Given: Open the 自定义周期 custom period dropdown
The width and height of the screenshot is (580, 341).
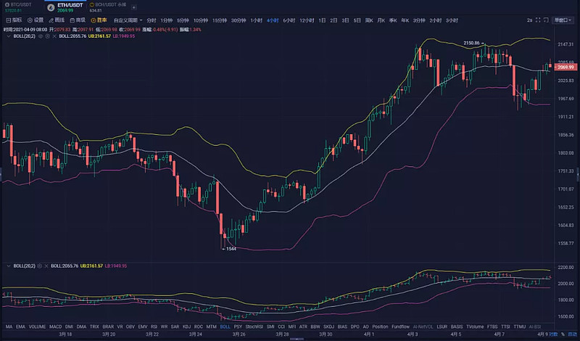Looking at the screenshot, I should tap(128, 20).
